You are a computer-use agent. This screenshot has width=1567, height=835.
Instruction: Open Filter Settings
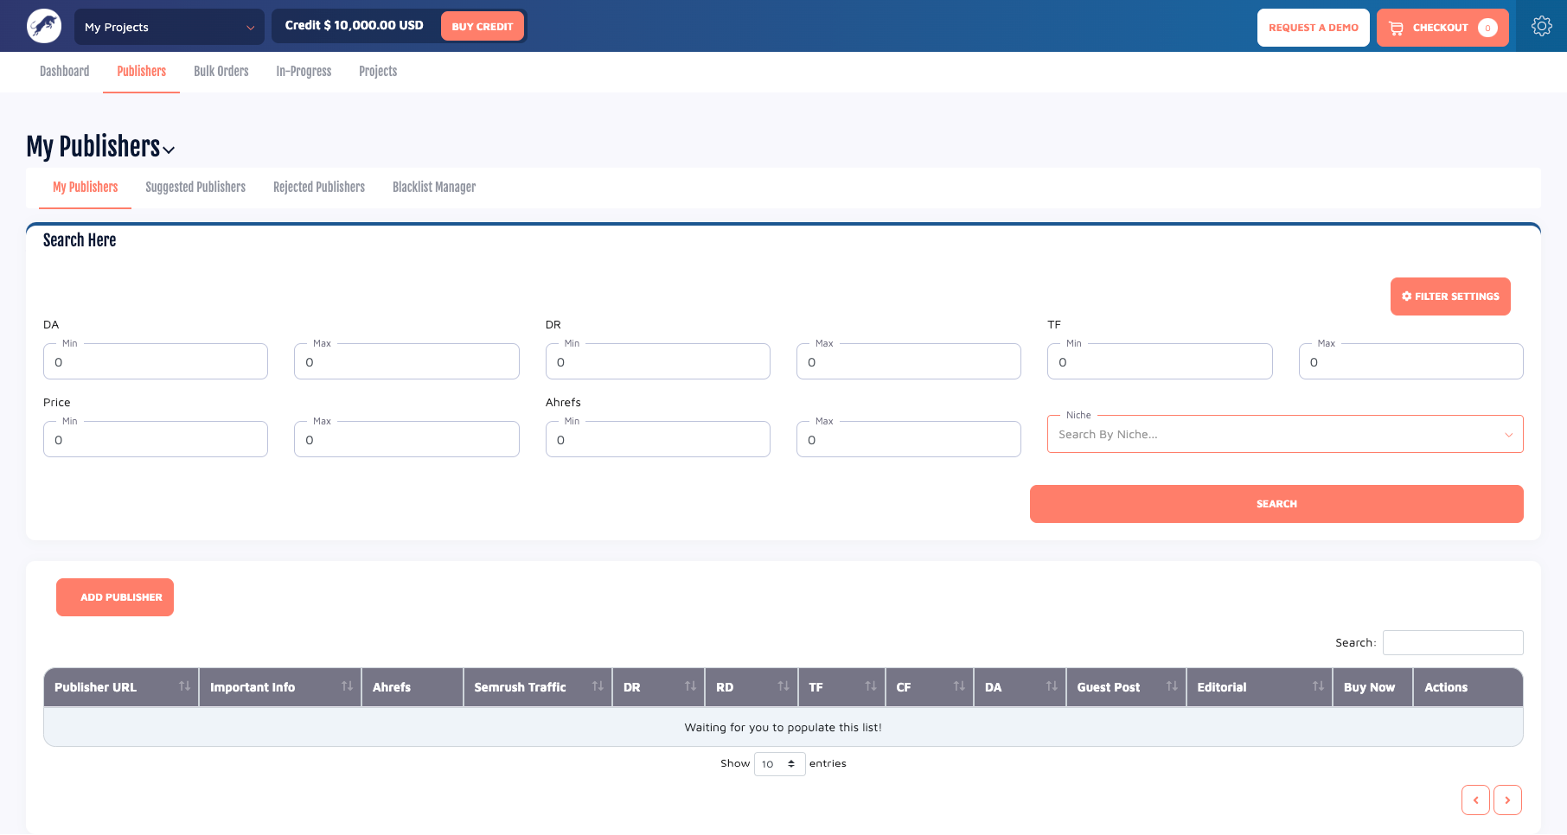[x=1450, y=296]
